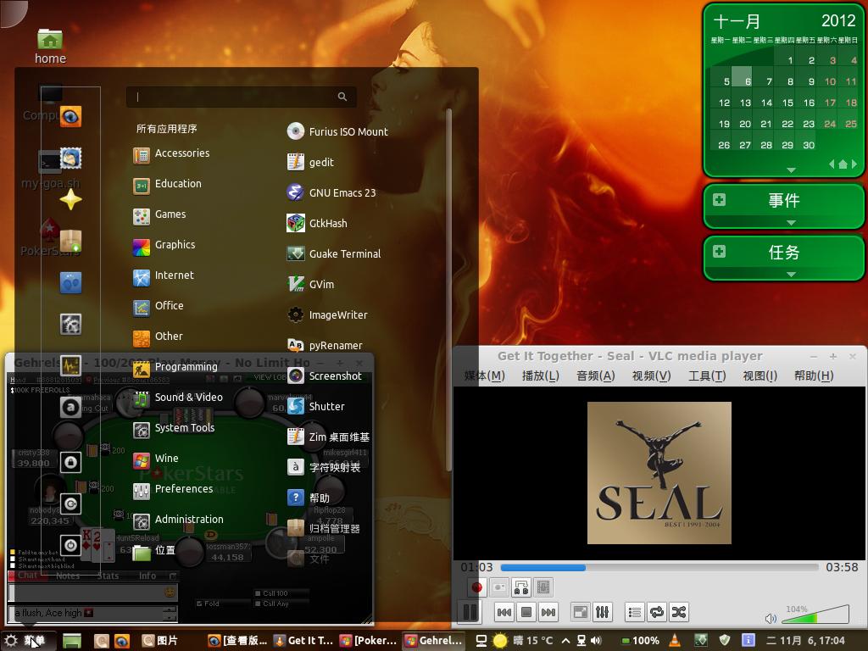The width and height of the screenshot is (868, 651).
Task: Open VLC's 音频(A) menu
Action: (x=596, y=376)
